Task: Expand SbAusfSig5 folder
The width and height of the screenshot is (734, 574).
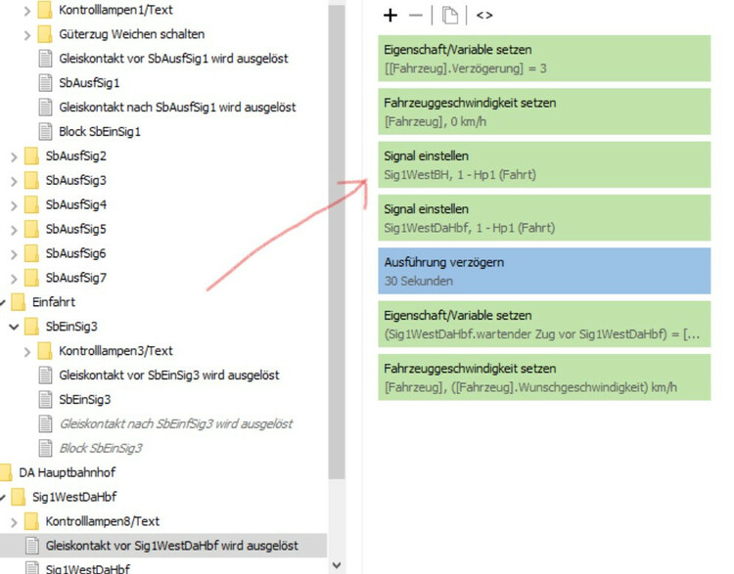Action: tap(14, 230)
